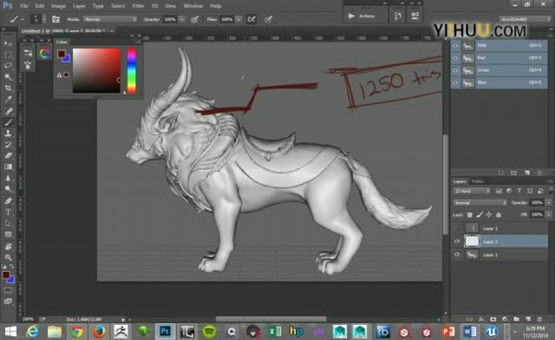This screenshot has height=340, width=555.
Task: Show Layer 3 visibility
Action: point(457,229)
